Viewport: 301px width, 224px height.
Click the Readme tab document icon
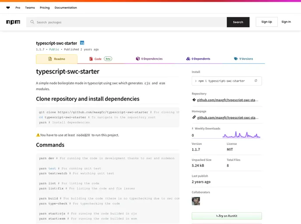pyautogui.click(x=50, y=59)
